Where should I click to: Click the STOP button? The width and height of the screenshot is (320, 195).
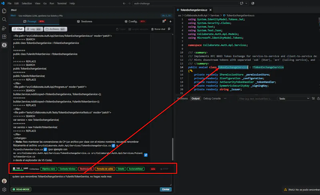(164, 169)
